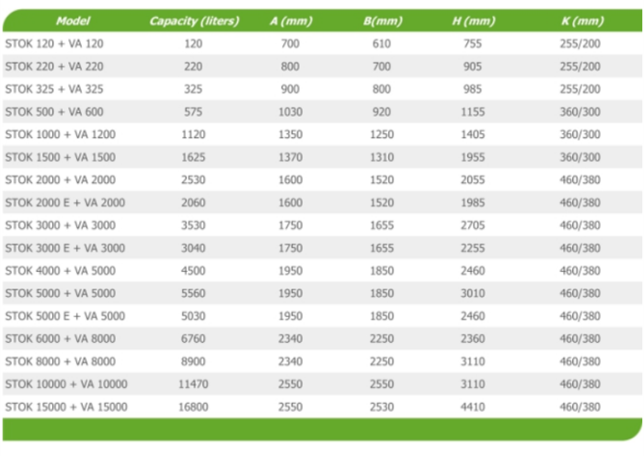This screenshot has height=456, width=644.
Task: Click the 575 liters capacity value
Action: (193, 111)
